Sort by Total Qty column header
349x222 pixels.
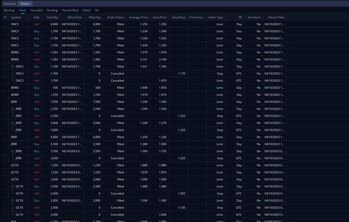(52, 17)
